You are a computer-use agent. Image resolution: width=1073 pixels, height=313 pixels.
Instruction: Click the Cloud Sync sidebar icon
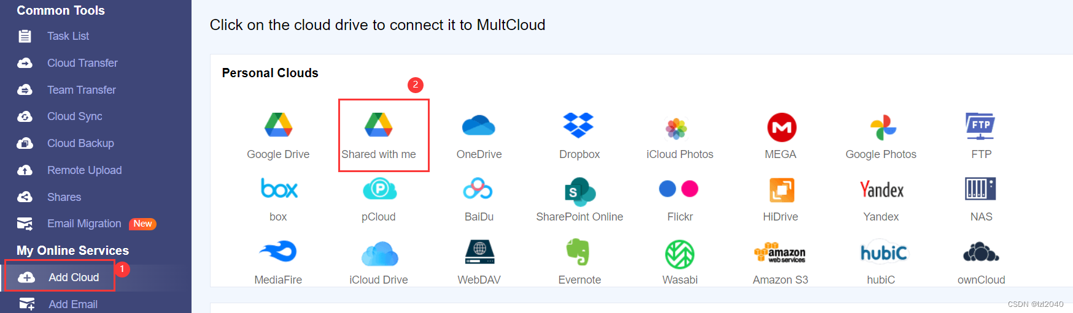(x=25, y=116)
